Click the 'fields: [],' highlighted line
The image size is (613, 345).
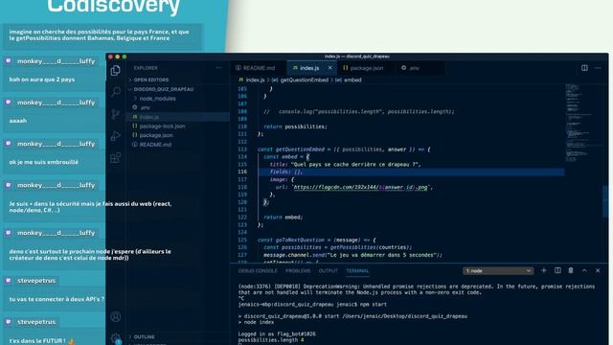pos(411,172)
